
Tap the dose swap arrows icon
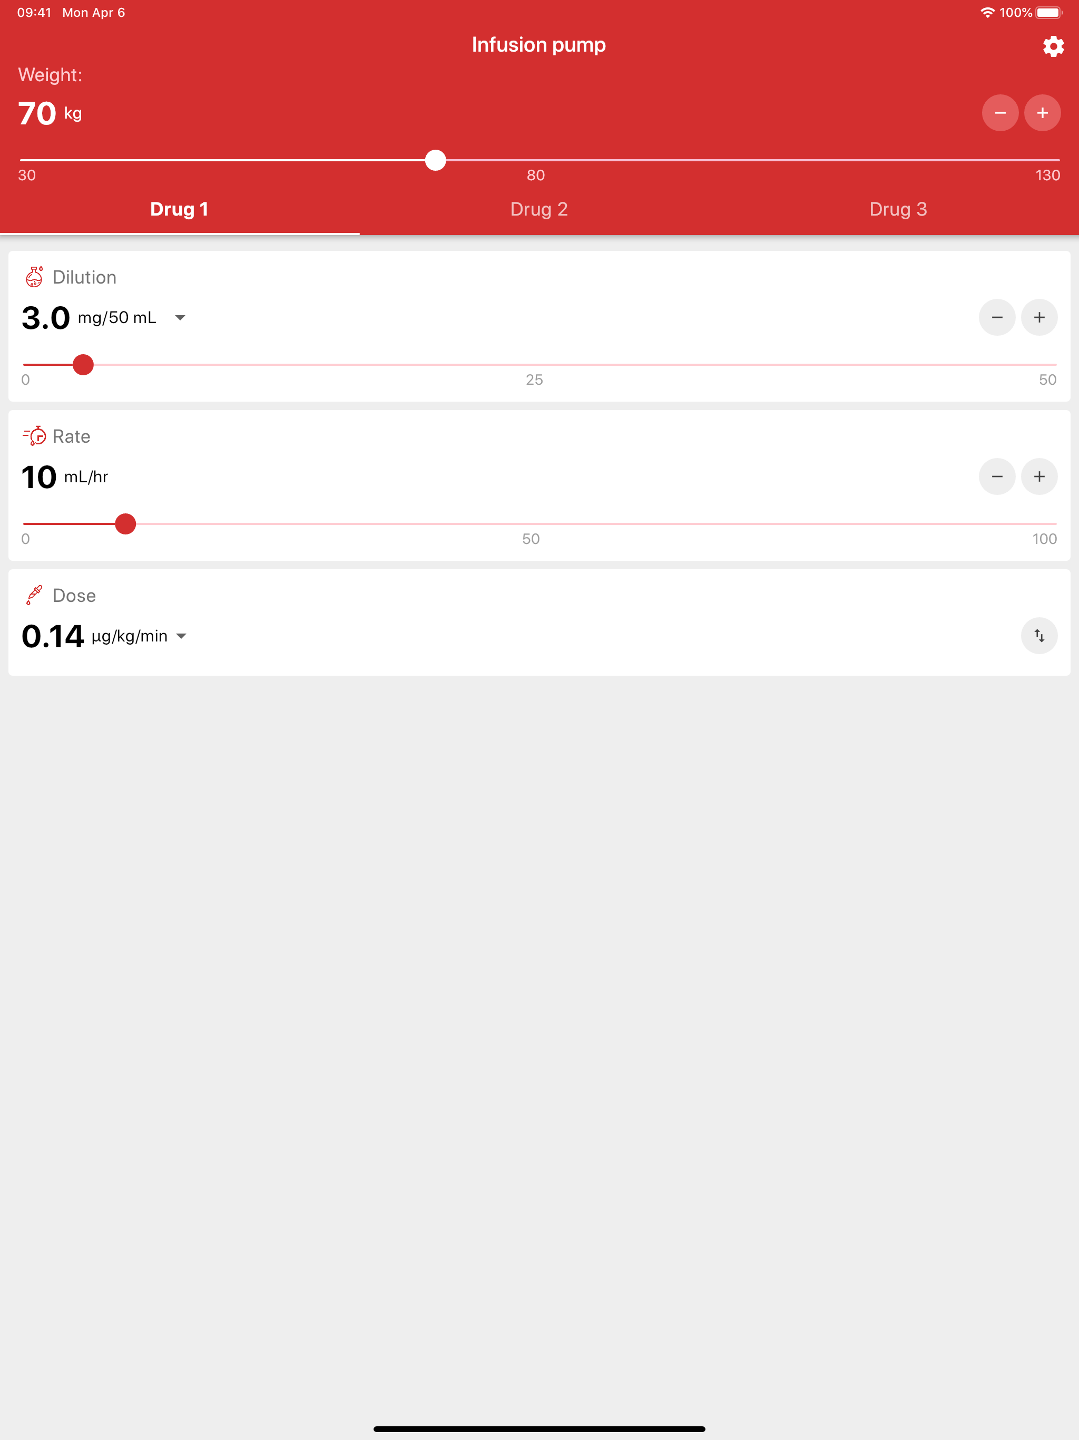coord(1039,635)
